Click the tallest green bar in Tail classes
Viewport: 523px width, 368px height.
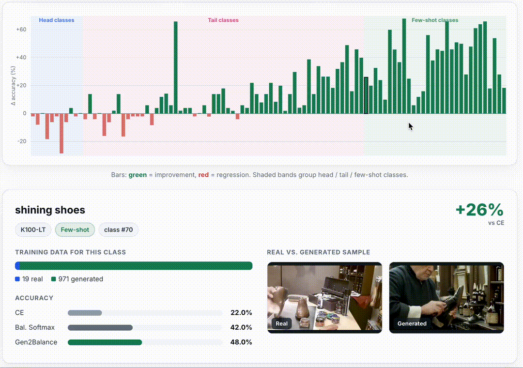click(175, 68)
